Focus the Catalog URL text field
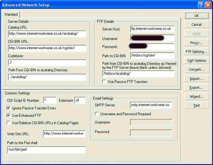The width and height of the screenshot is (213, 165). 47,34
